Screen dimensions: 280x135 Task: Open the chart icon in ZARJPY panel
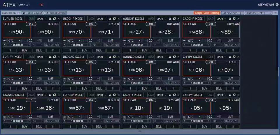point(230,95)
